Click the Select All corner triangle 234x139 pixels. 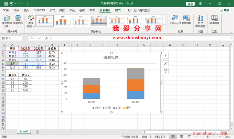click(x=4, y=45)
